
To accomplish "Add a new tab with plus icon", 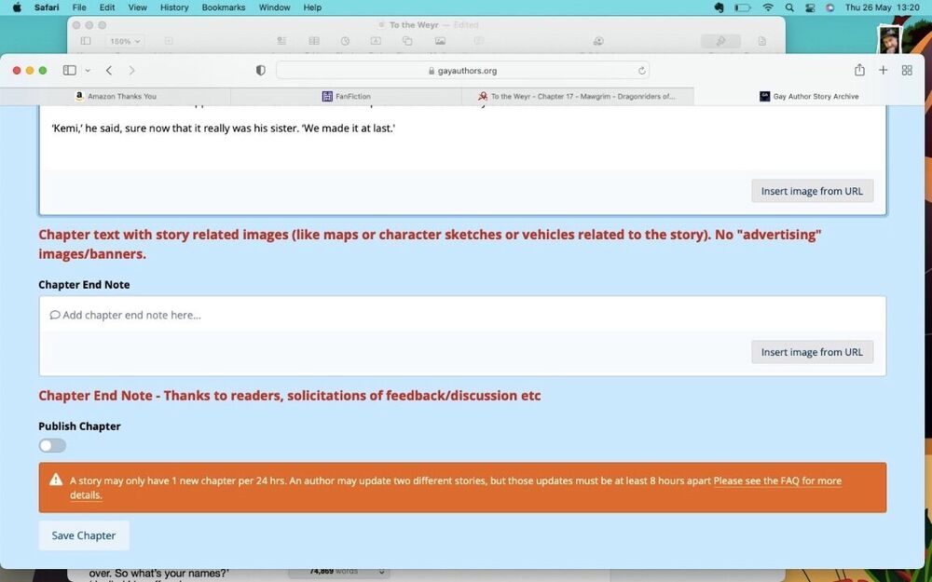I will (x=884, y=70).
